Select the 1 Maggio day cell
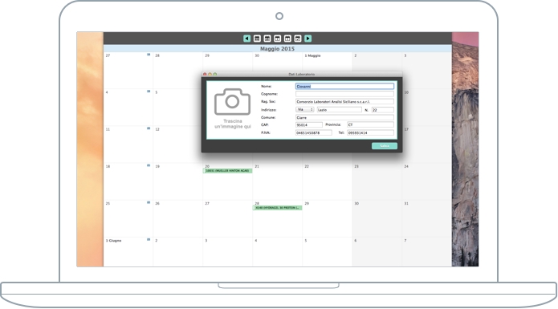Image resolution: width=558 pixels, height=309 pixels. pyautogui.click(x=327, y=71)
